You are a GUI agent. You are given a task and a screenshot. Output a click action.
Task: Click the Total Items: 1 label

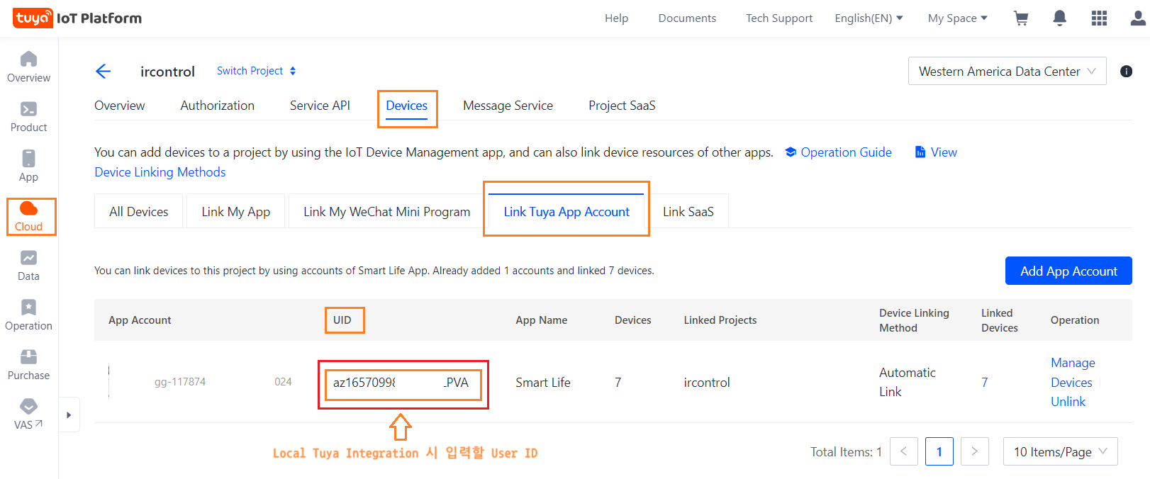(847, 452)
